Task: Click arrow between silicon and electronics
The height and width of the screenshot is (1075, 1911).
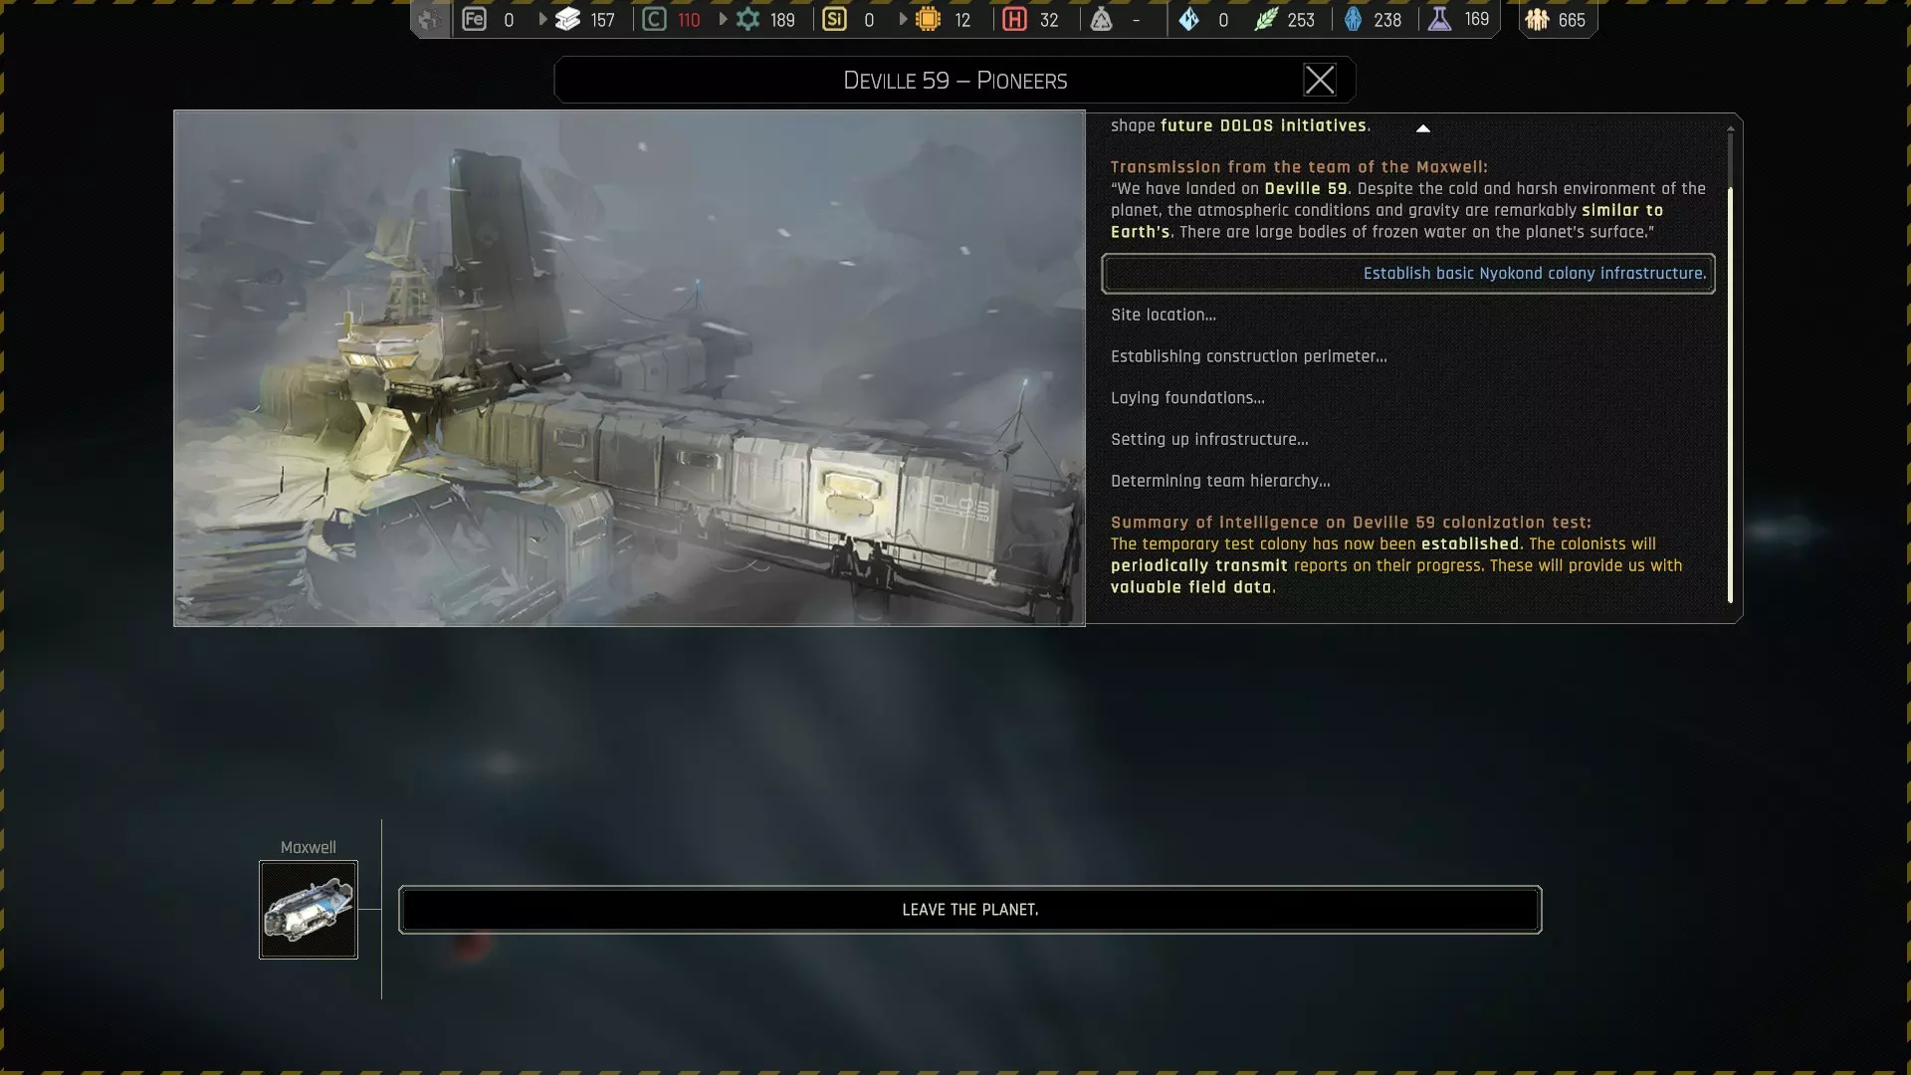Action: click(903, 19)
